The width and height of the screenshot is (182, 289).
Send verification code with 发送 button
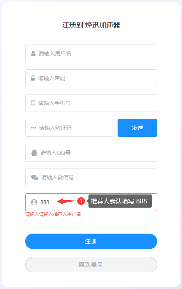137,128
